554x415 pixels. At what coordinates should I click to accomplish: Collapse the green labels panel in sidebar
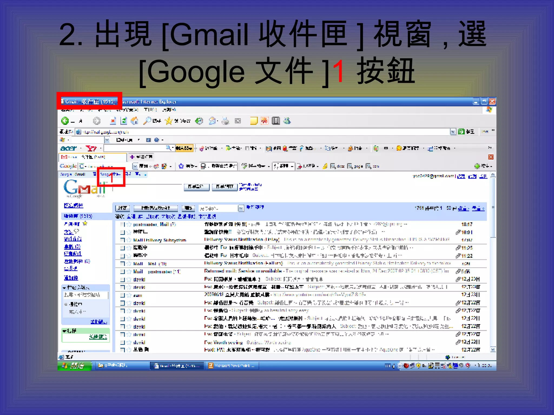tap(64, 331)
